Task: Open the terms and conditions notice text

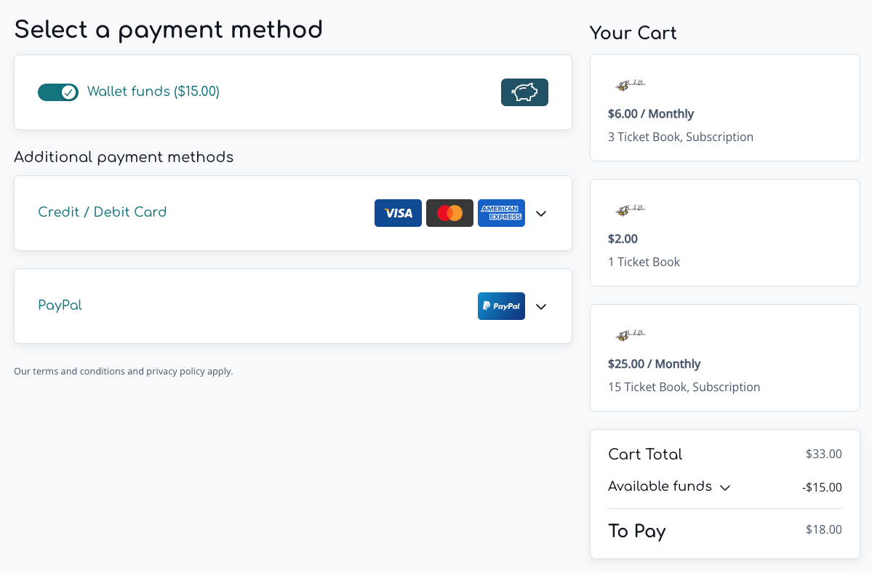Action: pos(124,372)
